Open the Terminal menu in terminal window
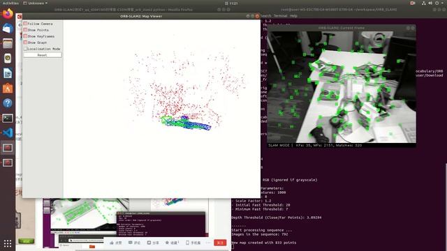Viewport: 447px width, 251px height. pyautogui.click(x=281, y=16)
